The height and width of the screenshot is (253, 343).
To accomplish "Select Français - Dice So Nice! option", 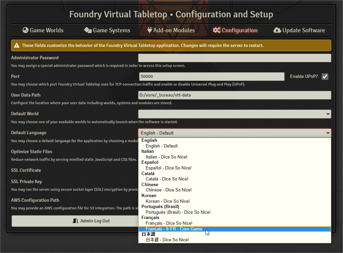I will pos(235,223).
